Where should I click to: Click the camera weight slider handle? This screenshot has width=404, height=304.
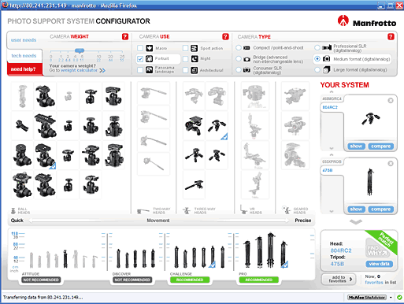point(80,50)
